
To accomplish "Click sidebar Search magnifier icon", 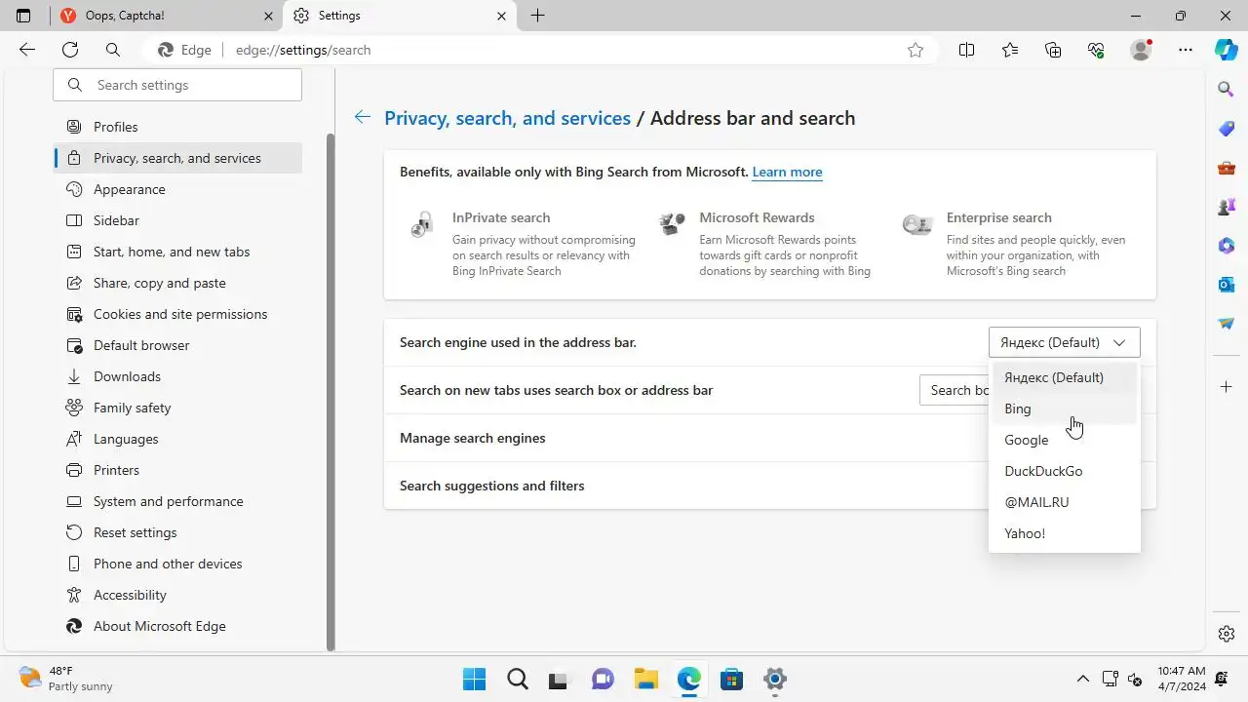I will tap(1227, 89).
